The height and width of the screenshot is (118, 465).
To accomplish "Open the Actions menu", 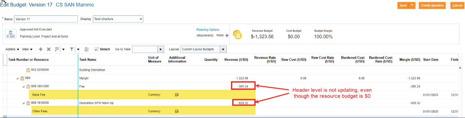I will 12,49.
